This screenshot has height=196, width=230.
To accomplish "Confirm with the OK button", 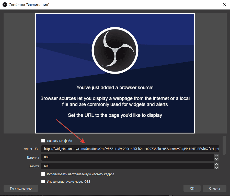I will coord(192,188).
